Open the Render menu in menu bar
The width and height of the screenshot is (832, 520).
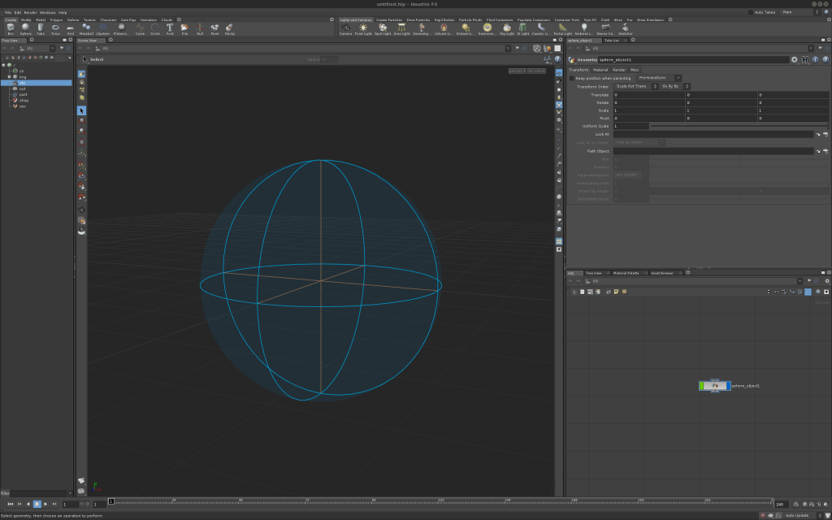(x=30, y=13)
